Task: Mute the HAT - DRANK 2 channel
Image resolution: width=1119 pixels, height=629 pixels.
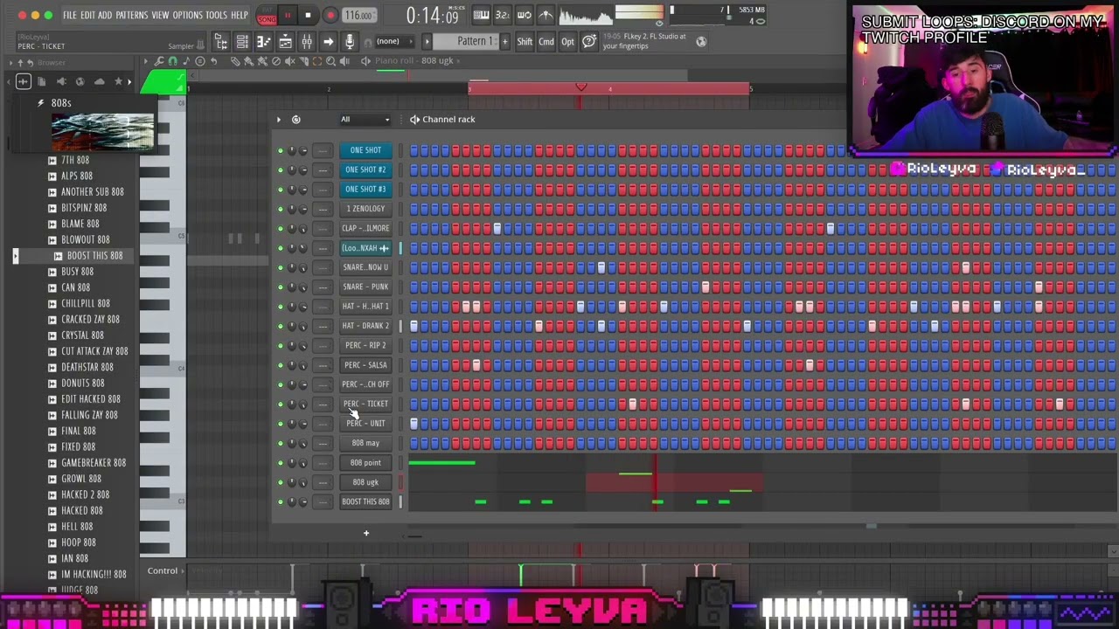Action: (281, 326)
